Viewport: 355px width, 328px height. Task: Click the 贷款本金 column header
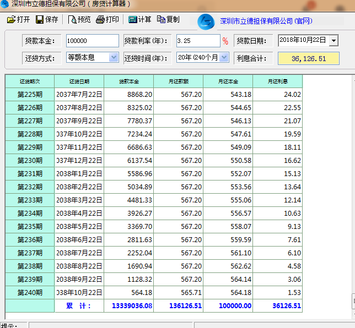click(129, 81)
